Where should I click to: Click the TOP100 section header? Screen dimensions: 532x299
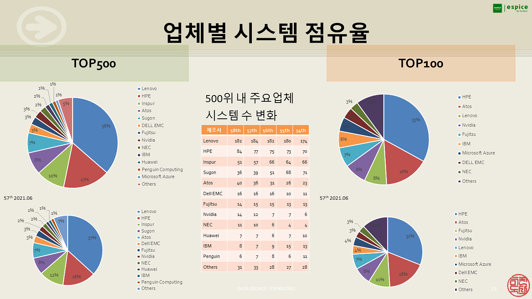click(421, 63)
